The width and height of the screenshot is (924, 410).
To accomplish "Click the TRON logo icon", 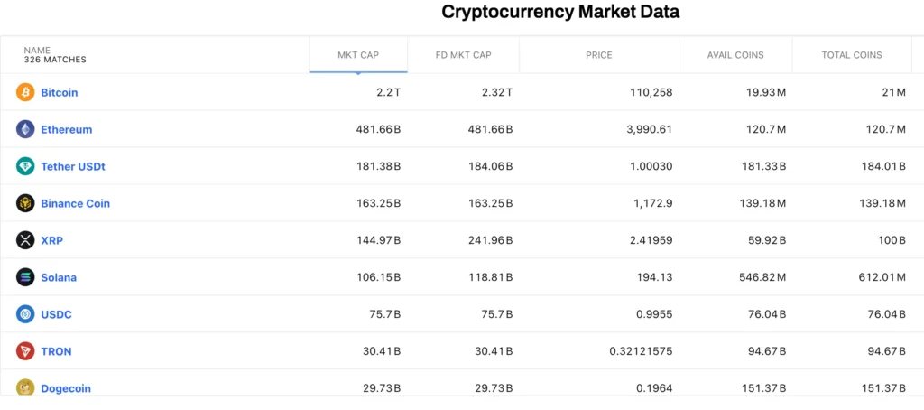I will tap(25, 351).
